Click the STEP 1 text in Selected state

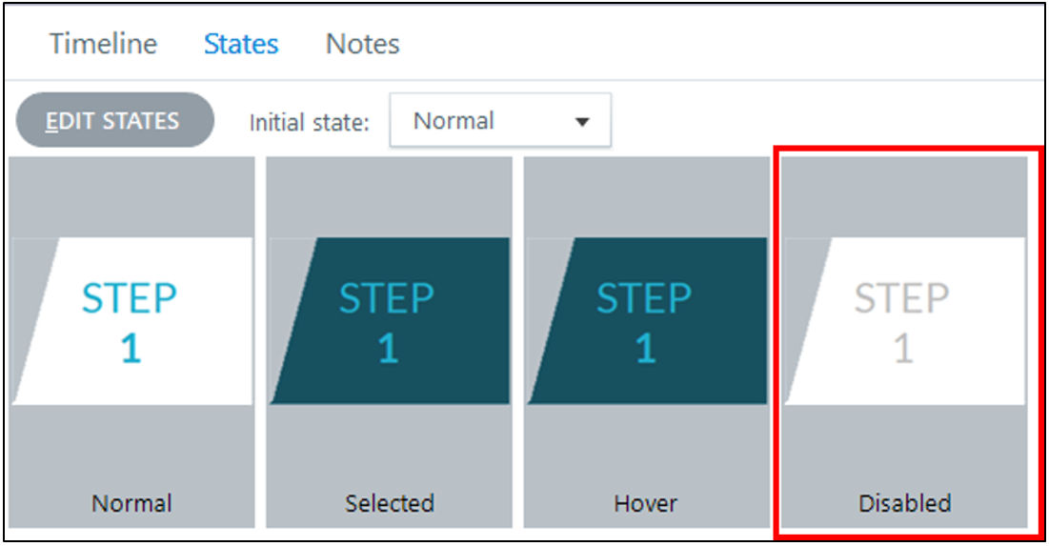pos(388,322)
